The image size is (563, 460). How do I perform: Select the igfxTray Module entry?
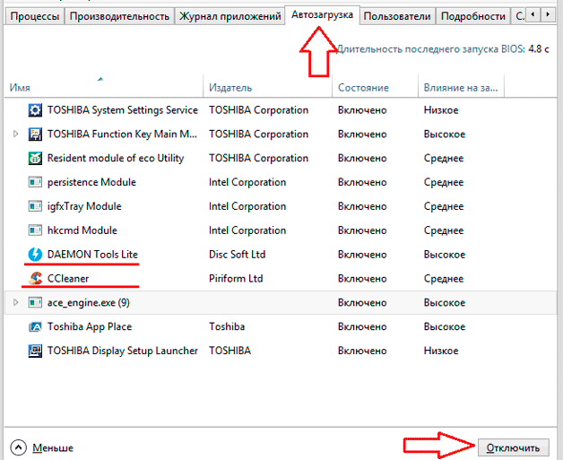[x=84, y=206]
